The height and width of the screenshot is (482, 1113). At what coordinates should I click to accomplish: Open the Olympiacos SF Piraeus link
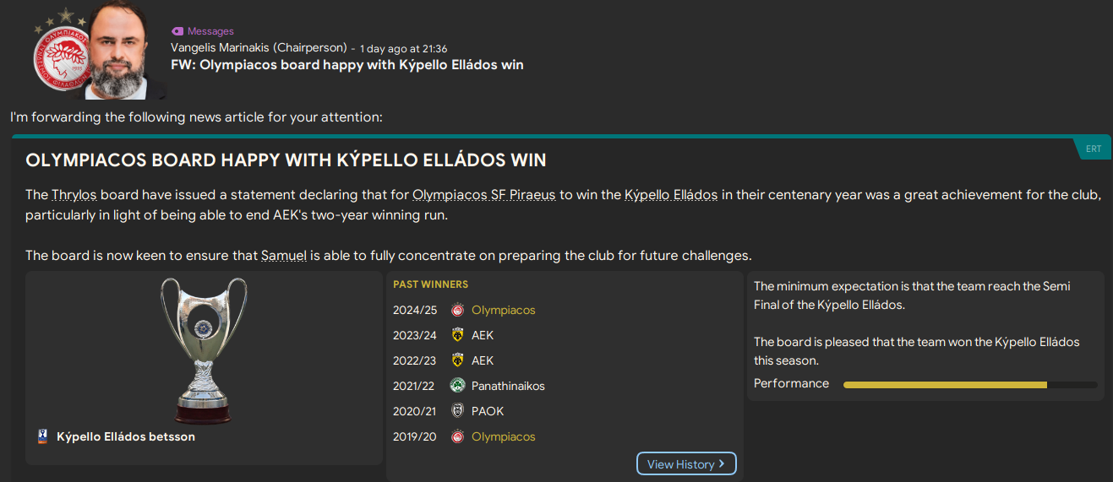tap(483, 195)
